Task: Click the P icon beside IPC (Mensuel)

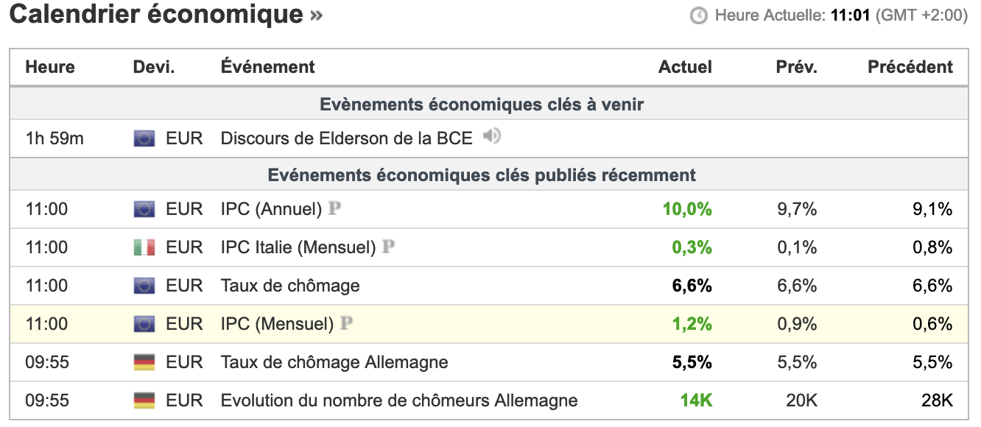Action: click(x=346, y=324)
